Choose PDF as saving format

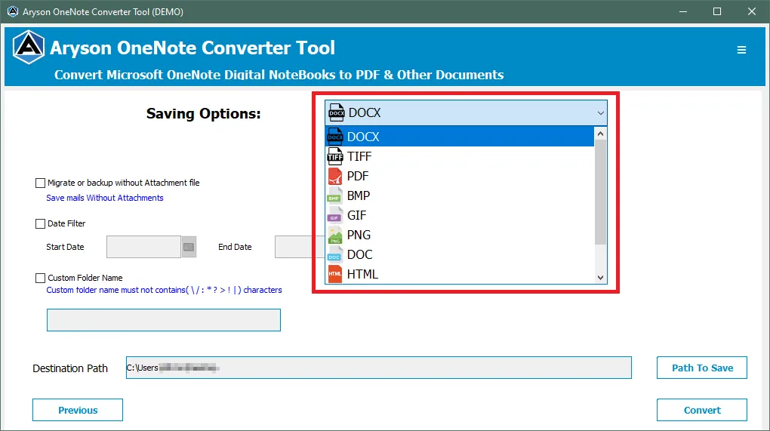pyautogui.click(x=460, y=176)
